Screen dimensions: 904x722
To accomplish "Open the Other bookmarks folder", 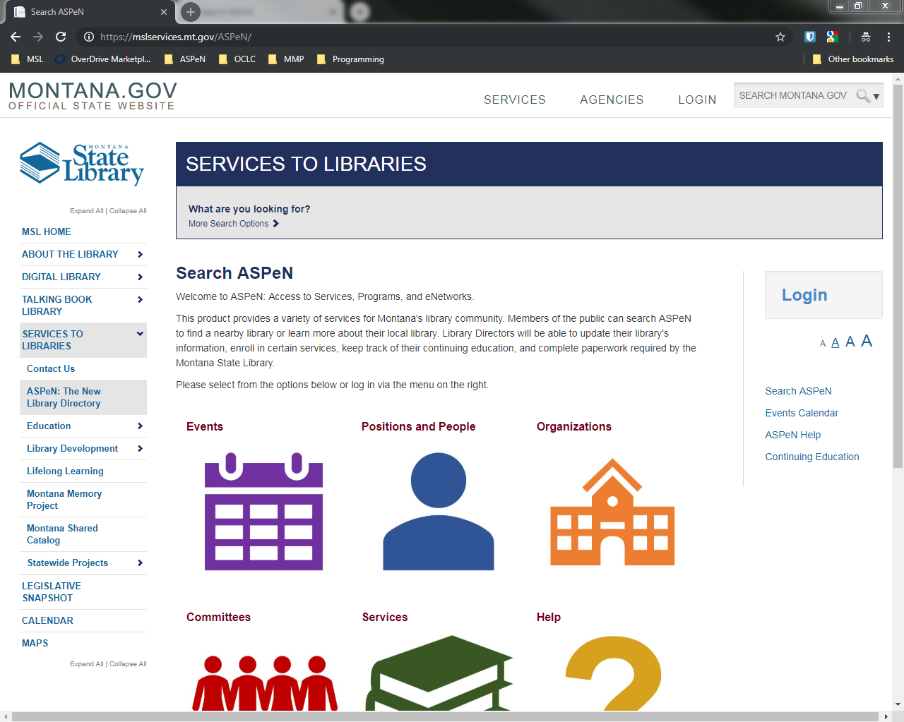I will (853, 59).
